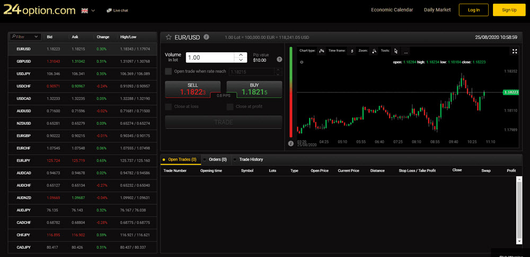Open the Daily Market link

[x=437, y=10]
